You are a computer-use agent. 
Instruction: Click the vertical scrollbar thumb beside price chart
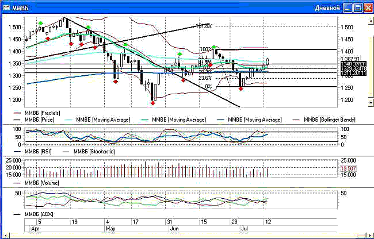[371, 67]
